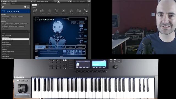
Task: Open the MODULATION tab
Action: pyautogui.click(x=61, y=47)
